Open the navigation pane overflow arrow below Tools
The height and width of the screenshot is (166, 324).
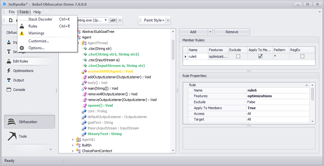point(51,149)
